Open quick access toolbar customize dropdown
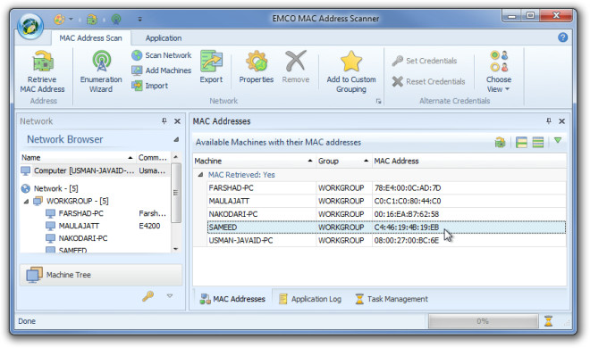 [139, 19]
